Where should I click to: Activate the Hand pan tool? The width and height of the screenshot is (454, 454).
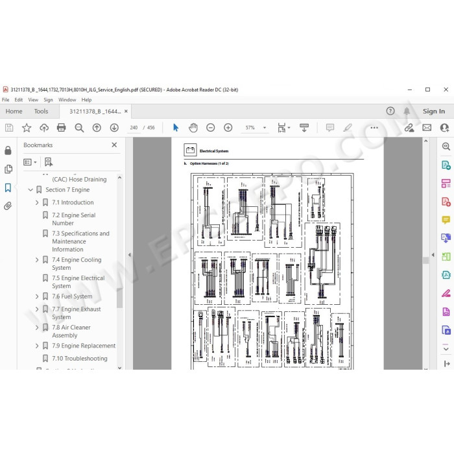[x=193, y=128]
